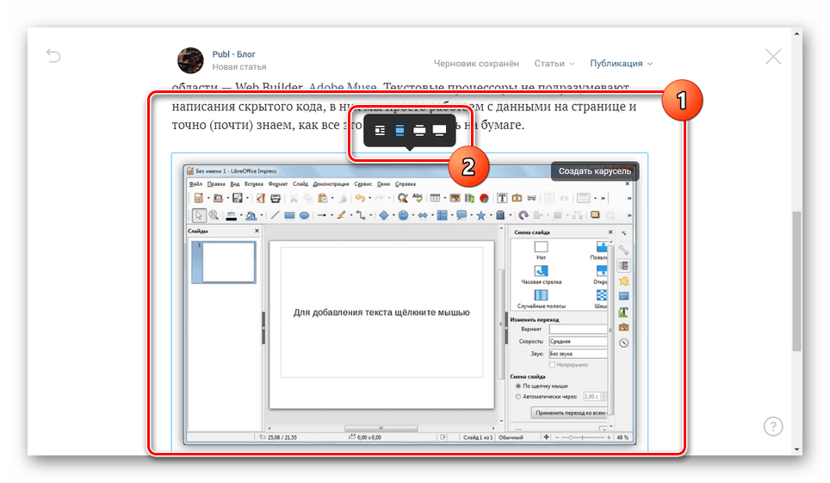Click the paragraph ending 'на бумаге.'
This screenshot has width=830, height=483.
point(405,106)
